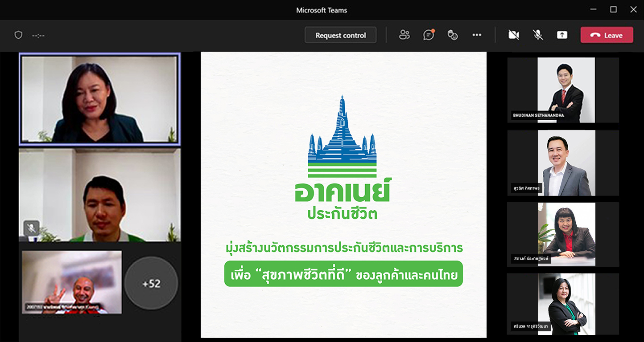
Task: Select the third right-side profile tile
Action: [563, 234]
